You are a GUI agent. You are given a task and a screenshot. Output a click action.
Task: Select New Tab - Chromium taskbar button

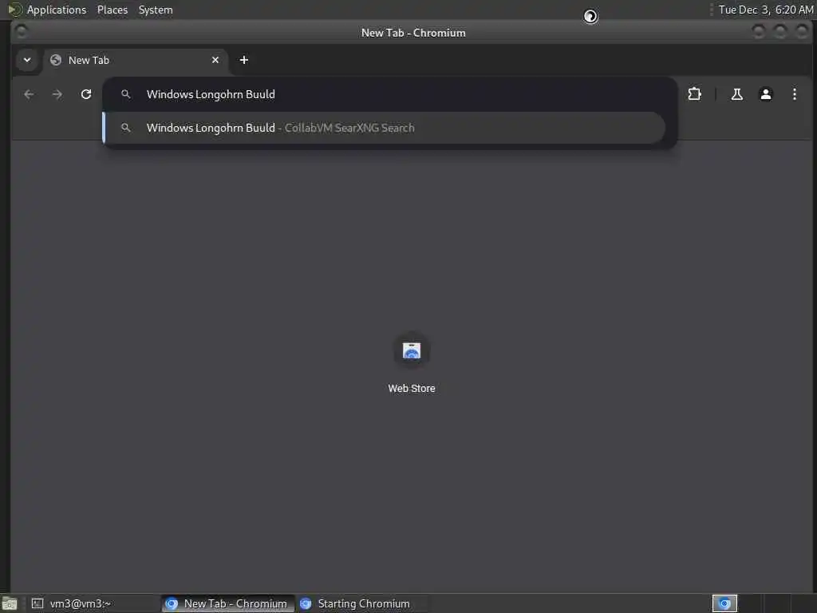(x=227, y=603)
